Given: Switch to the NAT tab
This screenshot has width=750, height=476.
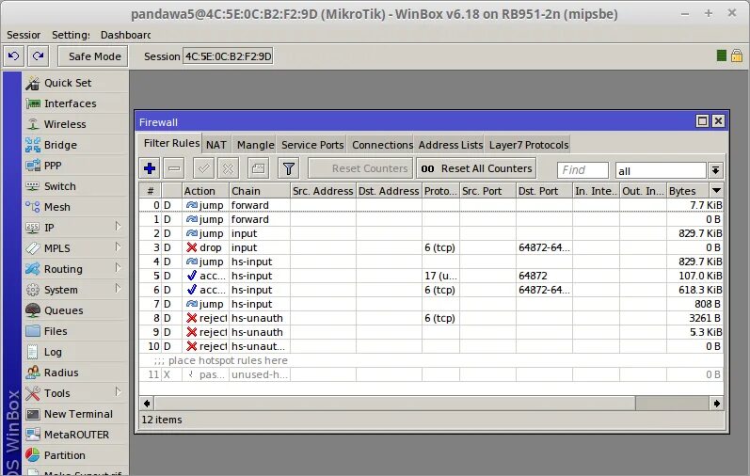Looking at the screenshot, I should [x=216, y=145].
